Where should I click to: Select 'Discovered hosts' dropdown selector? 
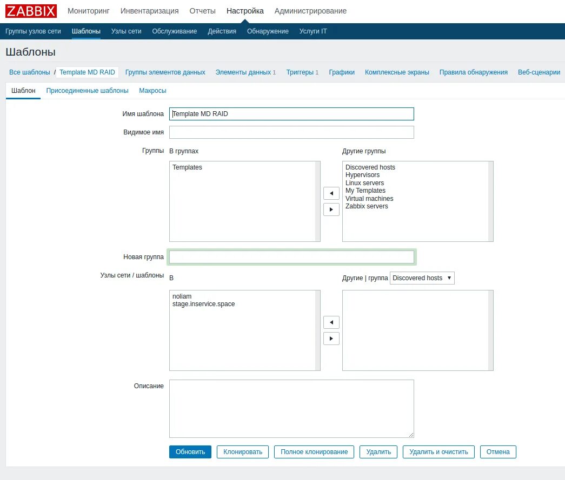pos(422,278)
